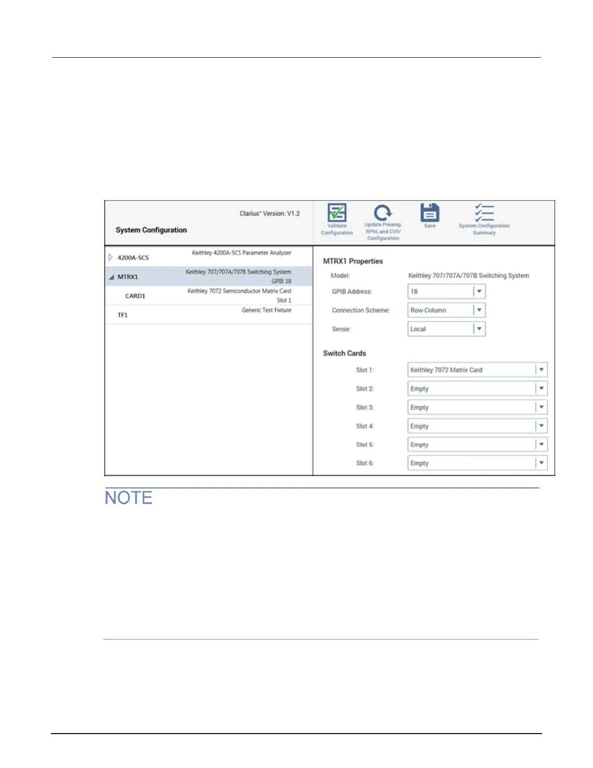The height and width of the screenshot is (768, 593).
Task: Click the 'Switch Cards' heading text
Action: coord(344,353)
